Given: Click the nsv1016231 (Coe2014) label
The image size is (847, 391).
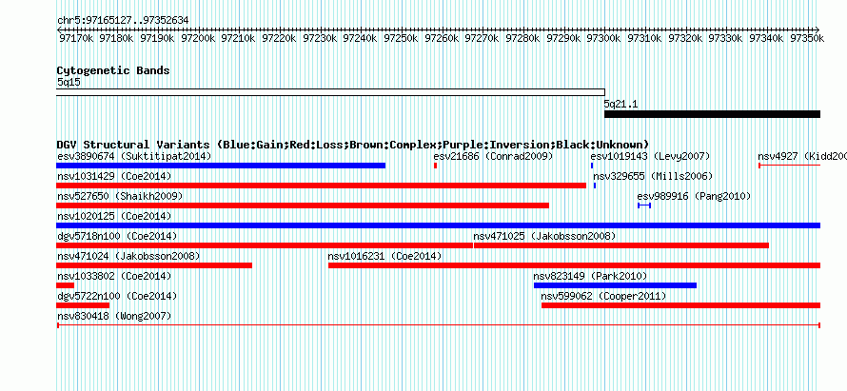Looking at the screenshot, I should 385,257.
